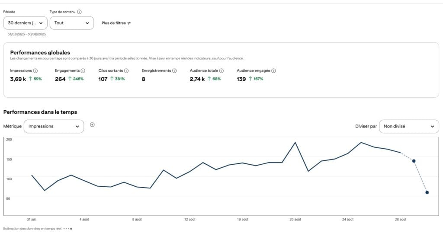443x233 pixels.
Task: Select the Engagements 264 metric
Action: click(x=60, y=79)
